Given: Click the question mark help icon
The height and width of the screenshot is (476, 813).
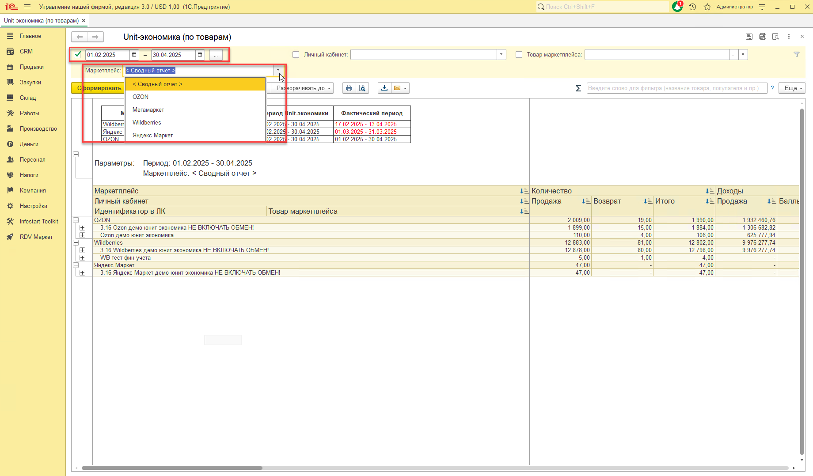Looking at the screenshot, I should [772, 88].
